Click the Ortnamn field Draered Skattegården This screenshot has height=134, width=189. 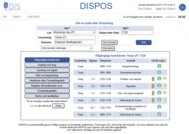coord(75,42)
